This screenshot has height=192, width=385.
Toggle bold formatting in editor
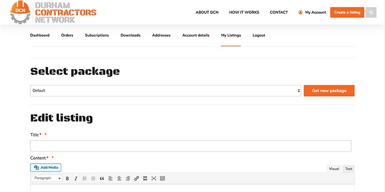click(x=67, y=178)
